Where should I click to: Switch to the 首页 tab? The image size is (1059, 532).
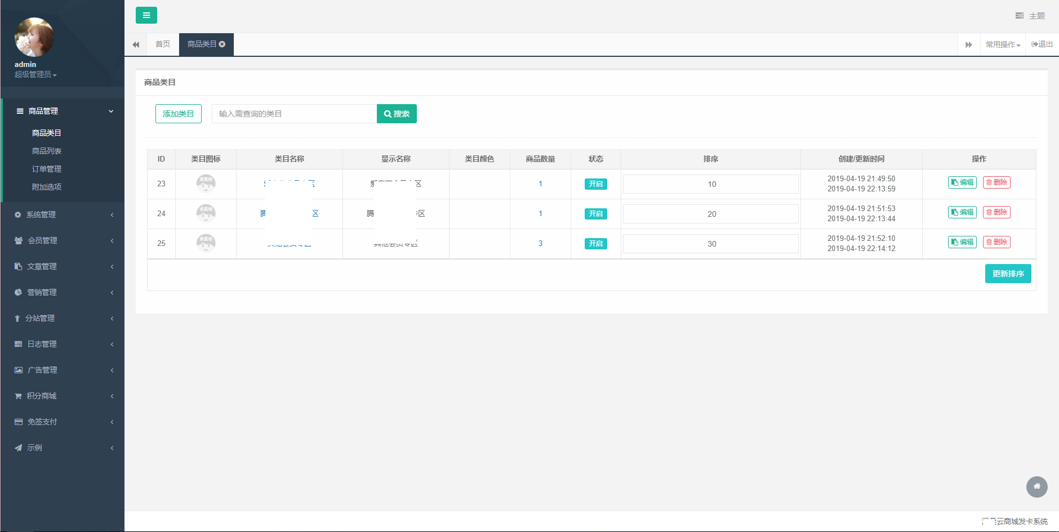click(163, 44)
